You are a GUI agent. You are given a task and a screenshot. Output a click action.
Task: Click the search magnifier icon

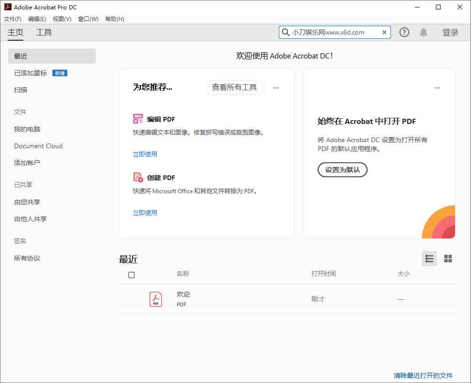tap(285, 32)
